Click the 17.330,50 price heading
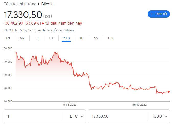The width and height of the screenshot is (183, 124). click(x=23, y=15)
